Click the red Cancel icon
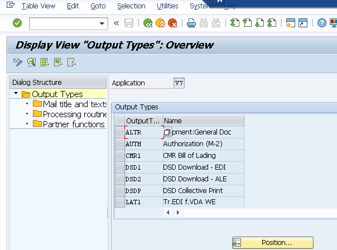 (172, 23)
